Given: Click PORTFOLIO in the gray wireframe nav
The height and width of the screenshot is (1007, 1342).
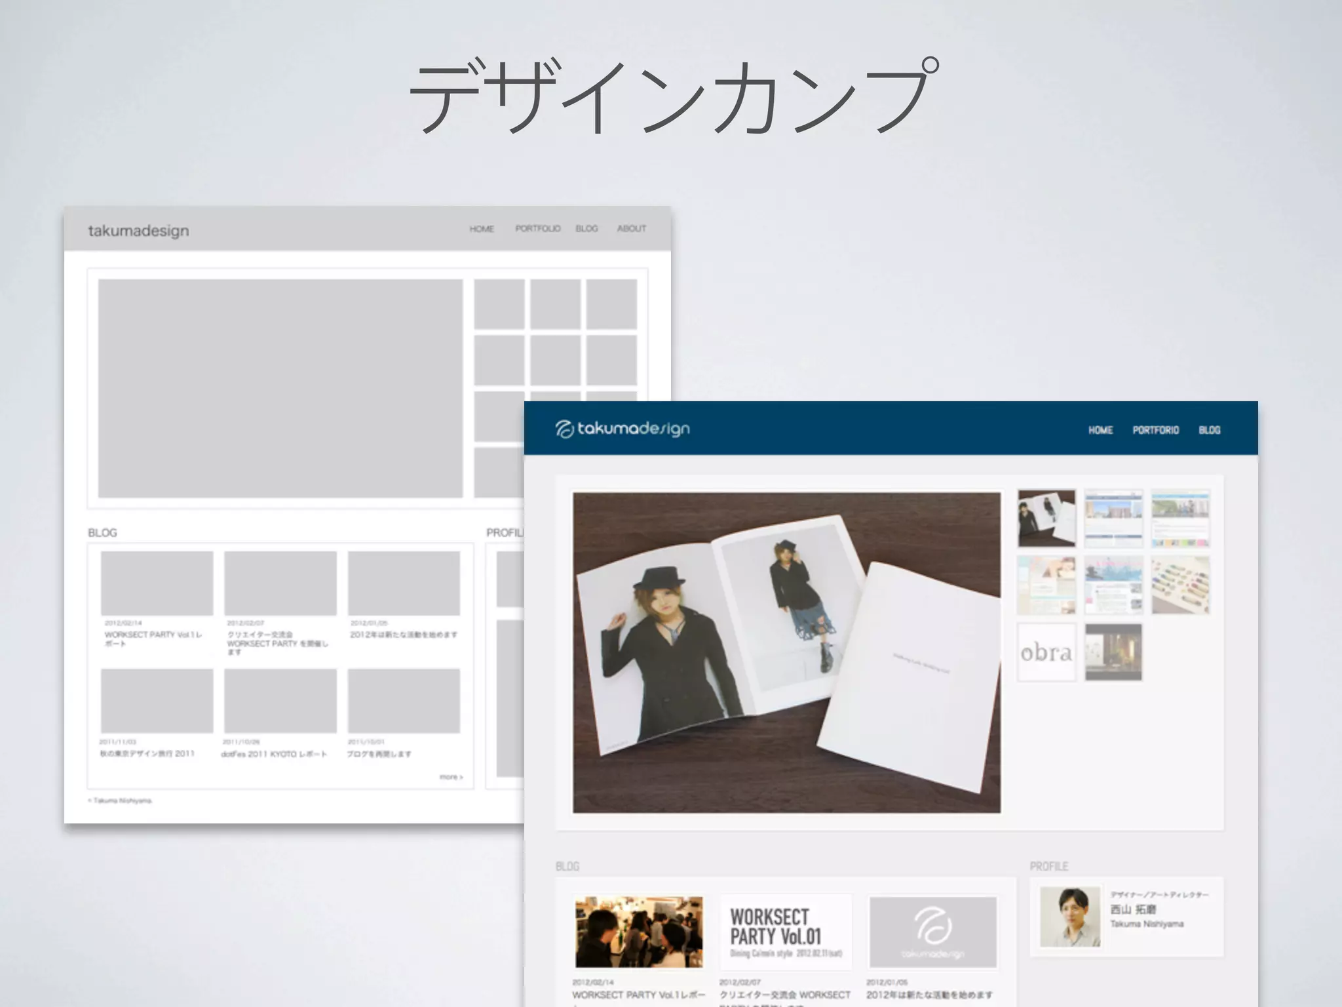Looking at the screenshot, I should click(x=537, y=229).
